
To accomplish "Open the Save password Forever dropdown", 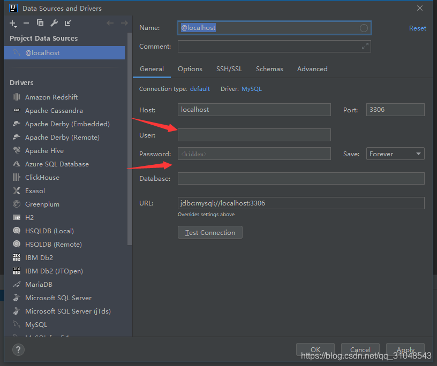I will pos(395,154).
